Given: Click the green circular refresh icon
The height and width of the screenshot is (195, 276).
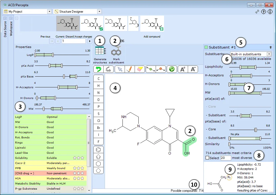Looking at the screenshot, I should pos(172,69).
